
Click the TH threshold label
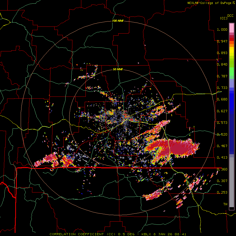click(225, 204)
